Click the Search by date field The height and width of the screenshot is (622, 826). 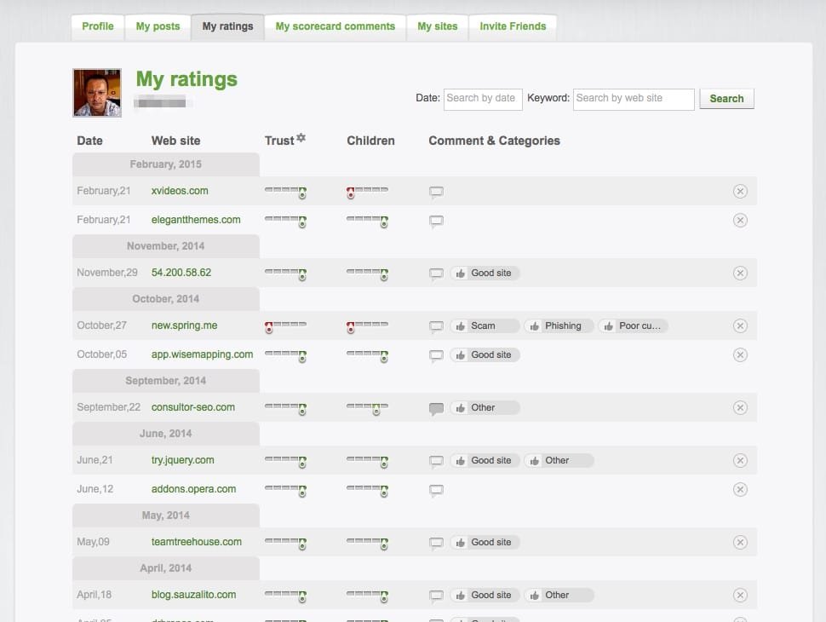[x=482, y=99]
